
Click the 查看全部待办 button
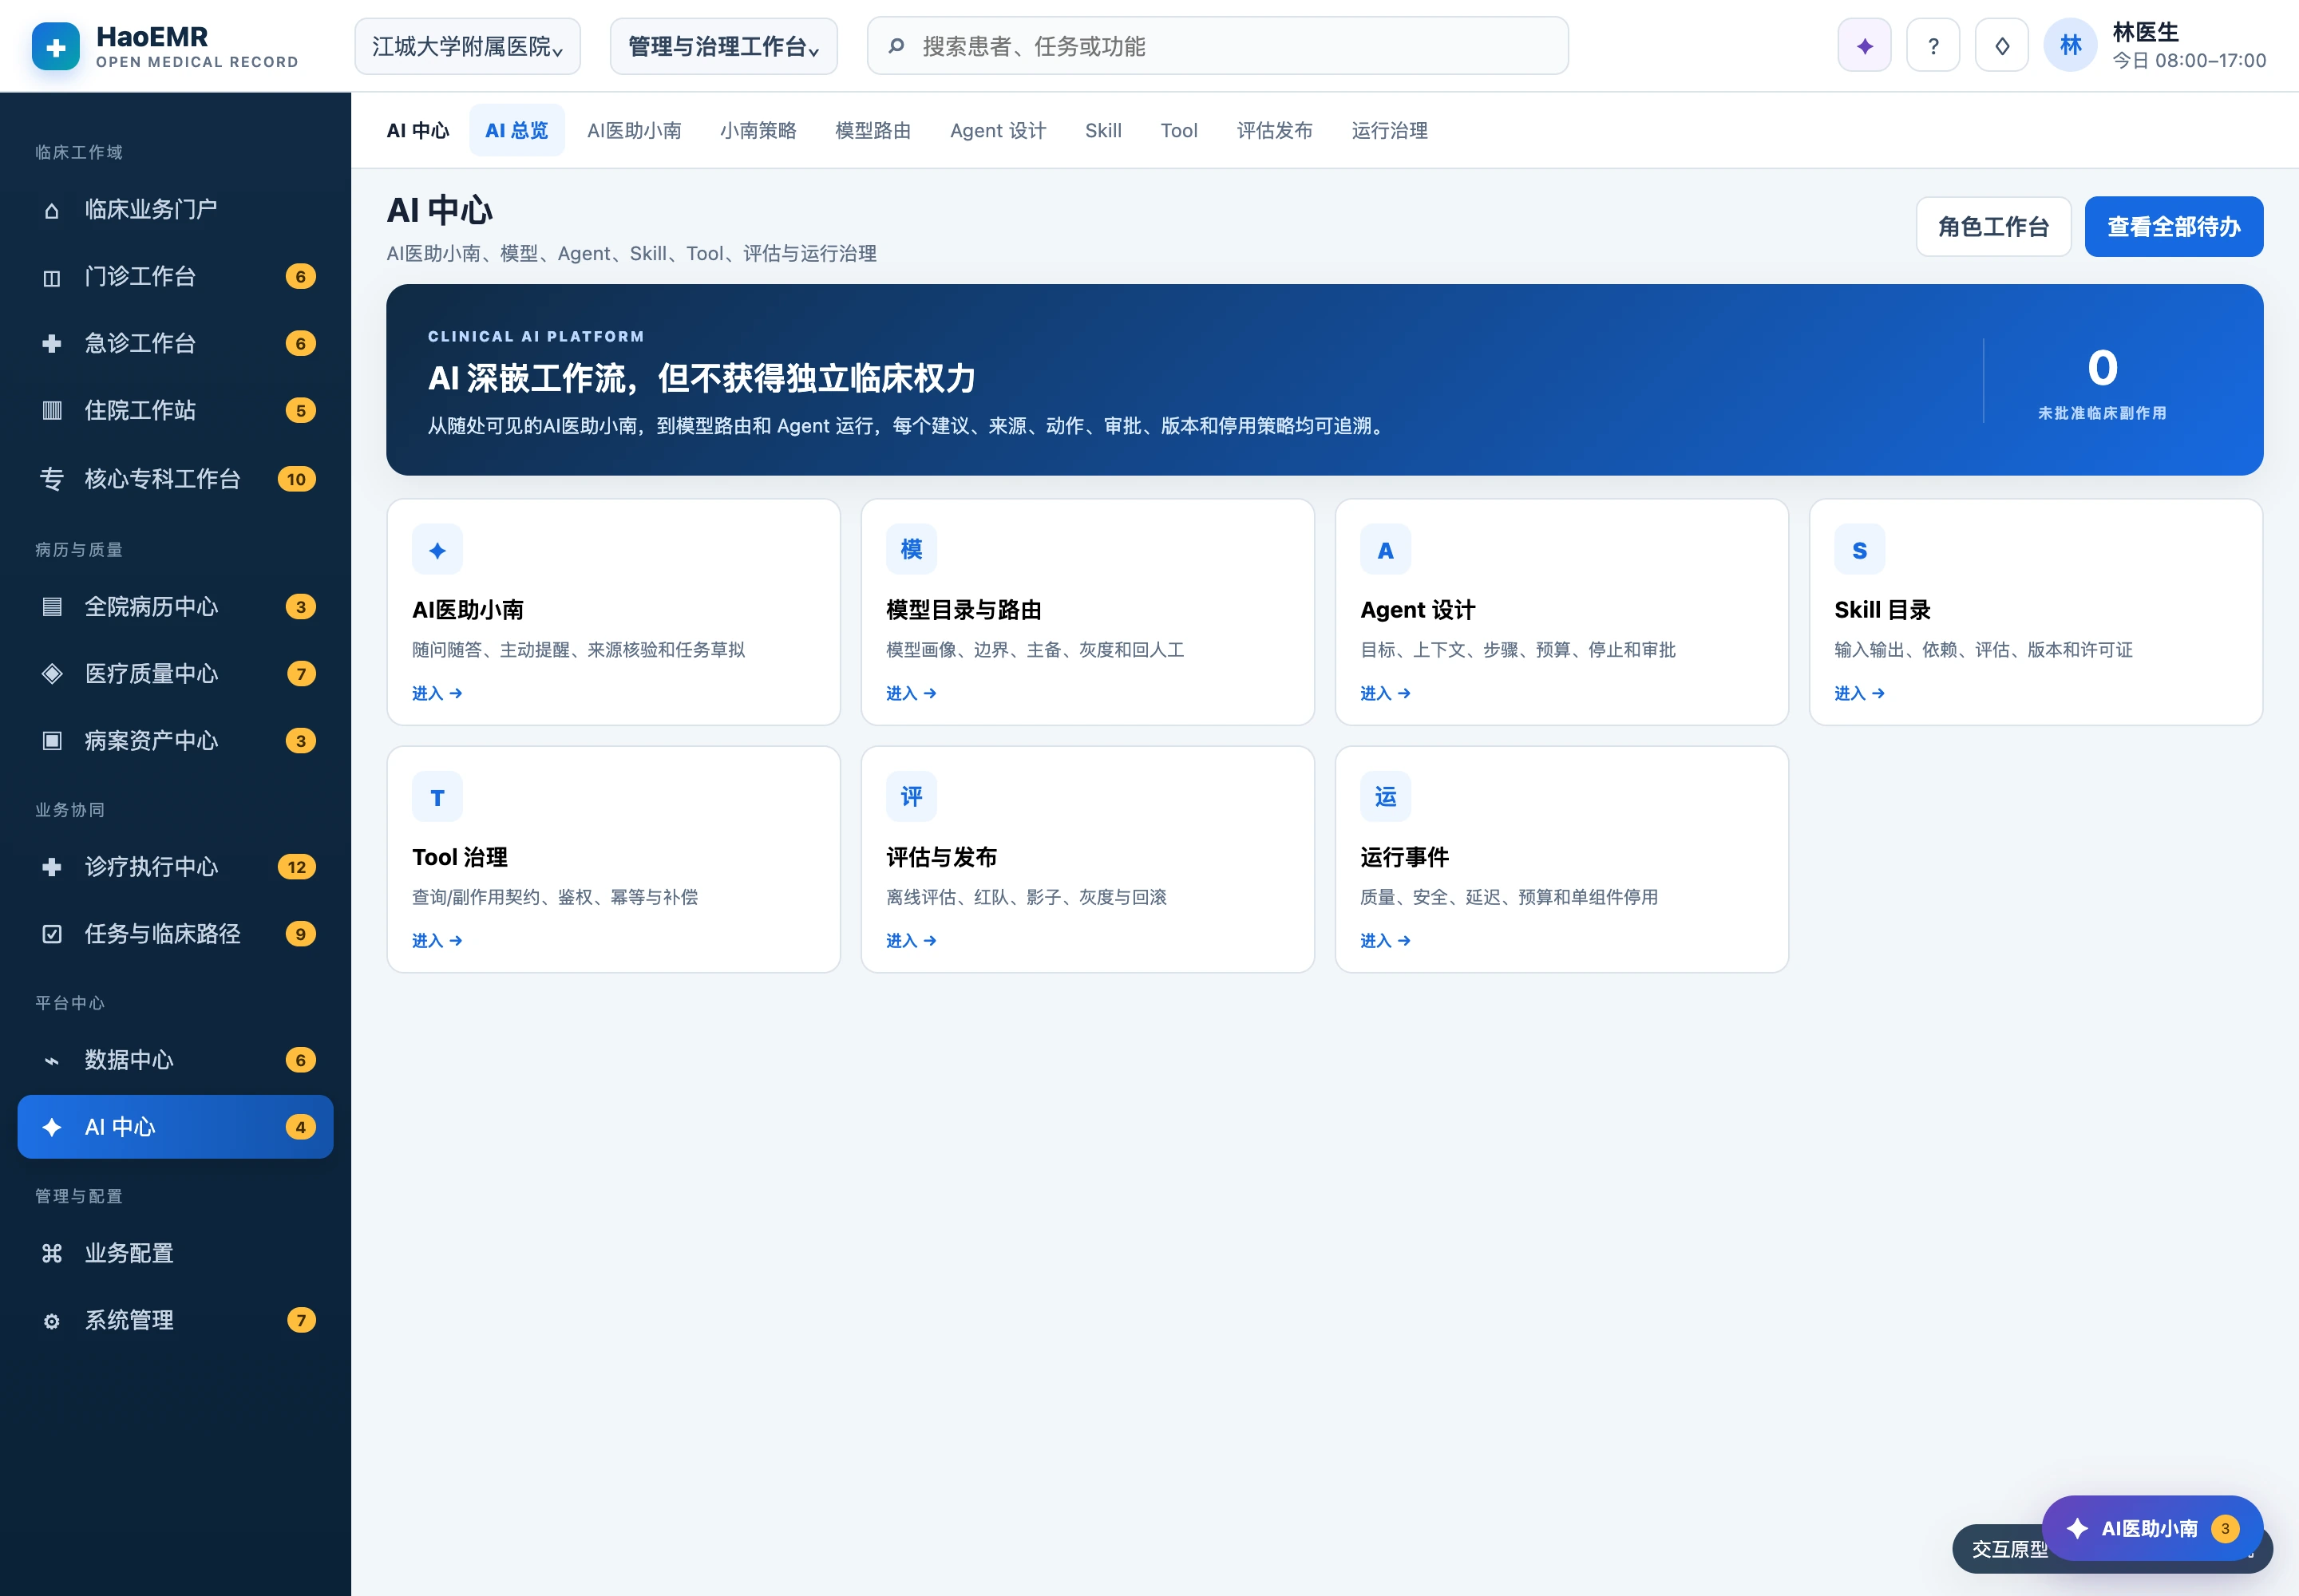click(x=2174, y=227)
